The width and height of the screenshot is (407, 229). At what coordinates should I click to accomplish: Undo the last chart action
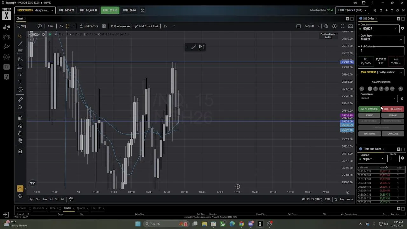click(x=165, y=26)
